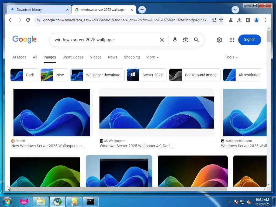The image size is (276, 207).
Task: Click the Action Center flag tray icon
Action: [x=236, y=202]
